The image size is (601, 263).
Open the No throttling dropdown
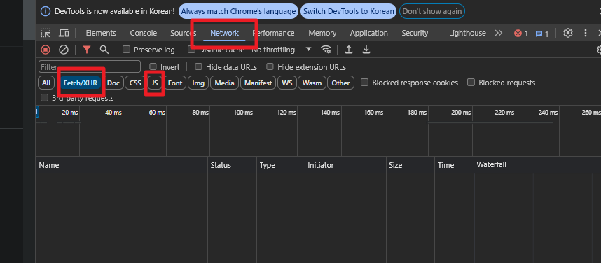coord(282,50)
